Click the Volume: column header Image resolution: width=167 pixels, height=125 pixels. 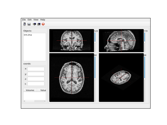[30, 90]
